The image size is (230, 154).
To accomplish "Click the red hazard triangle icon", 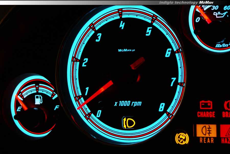I will pos(226,131).
